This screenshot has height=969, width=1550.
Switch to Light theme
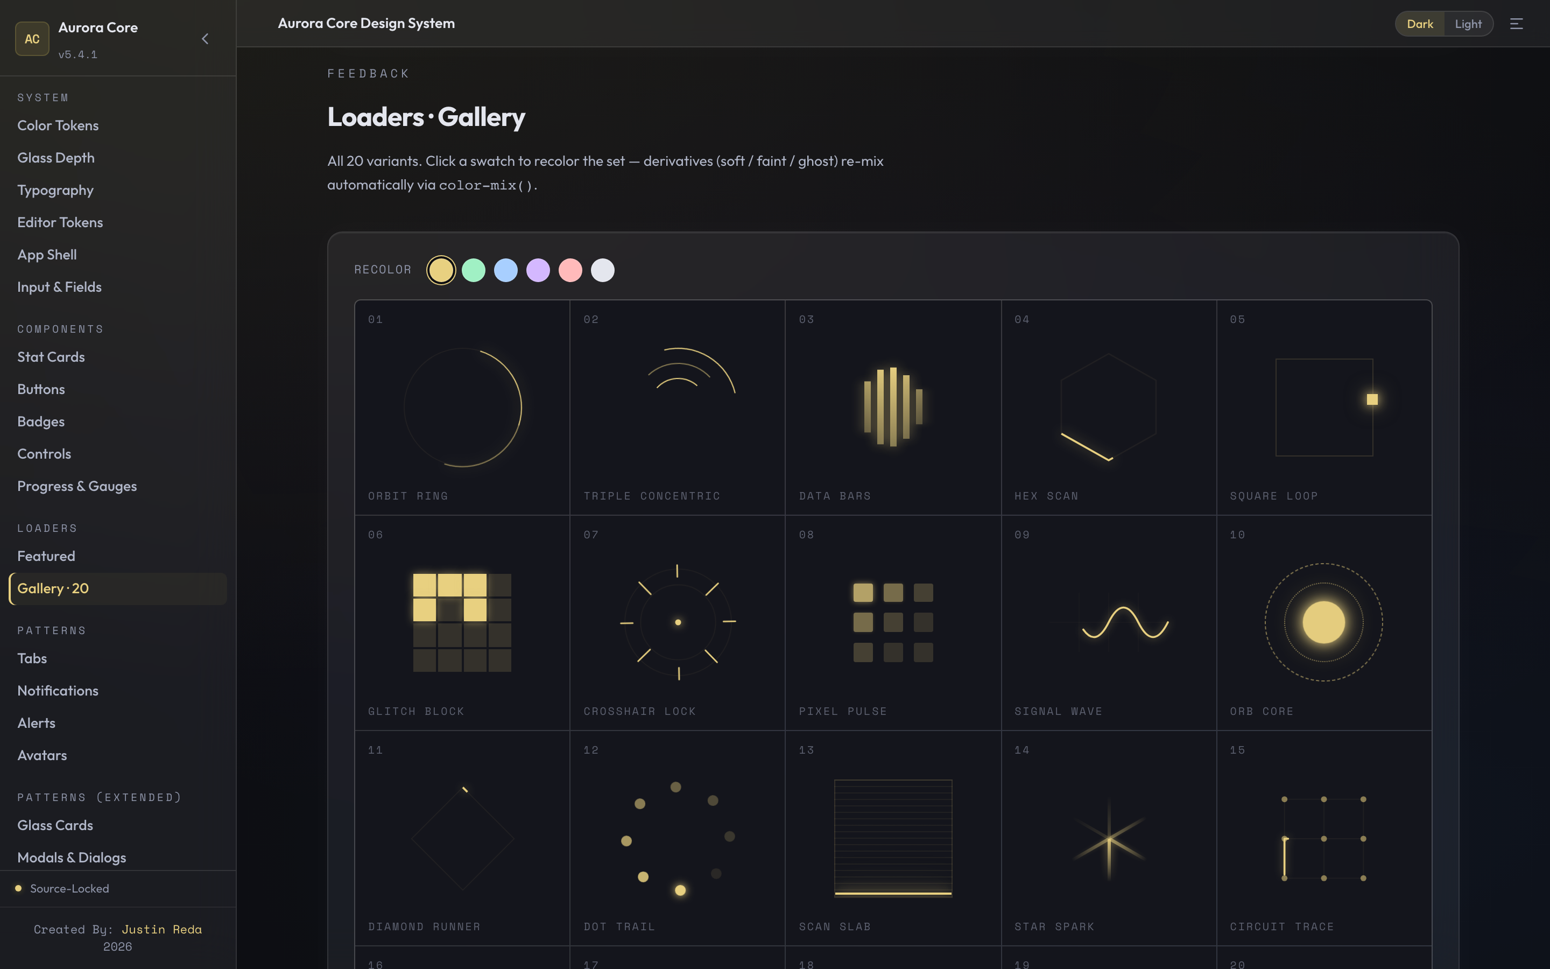pyautogui.click(x=1468, y=24)
